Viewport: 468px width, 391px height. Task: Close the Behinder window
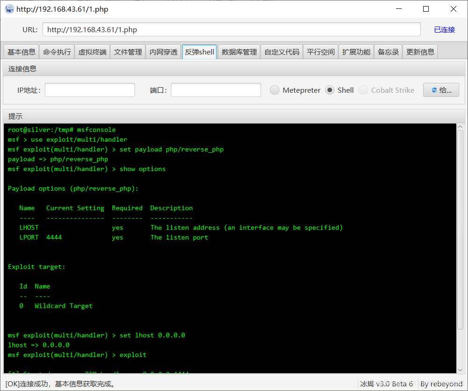[x=454, y=9]
